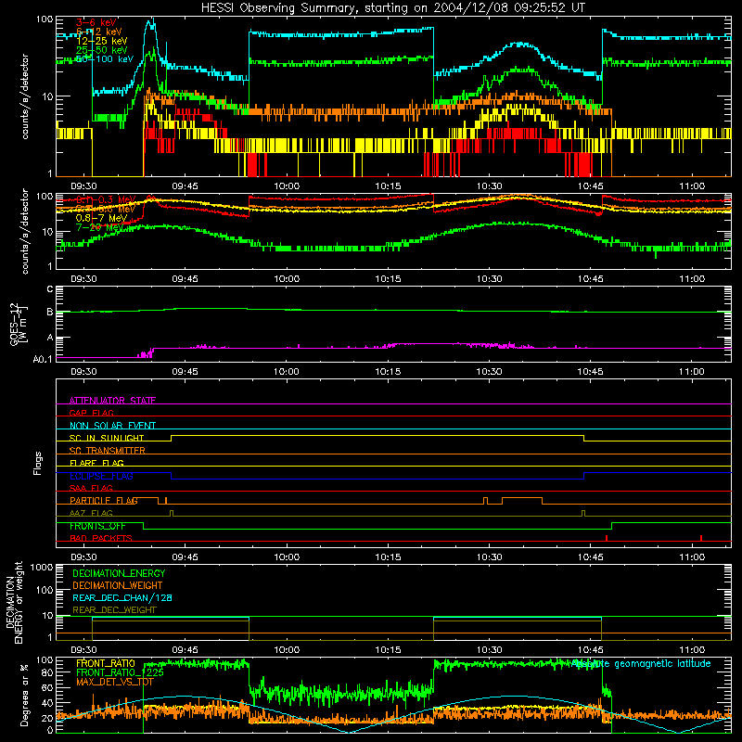Click the 'Absolute geomagnetic latitude' label
Viewport: 742px width, 742px height.
(x=641, y=663)
